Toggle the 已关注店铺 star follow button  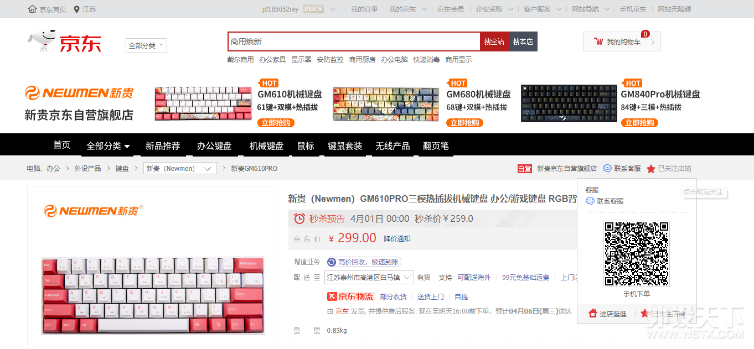(x=651, y=169)
